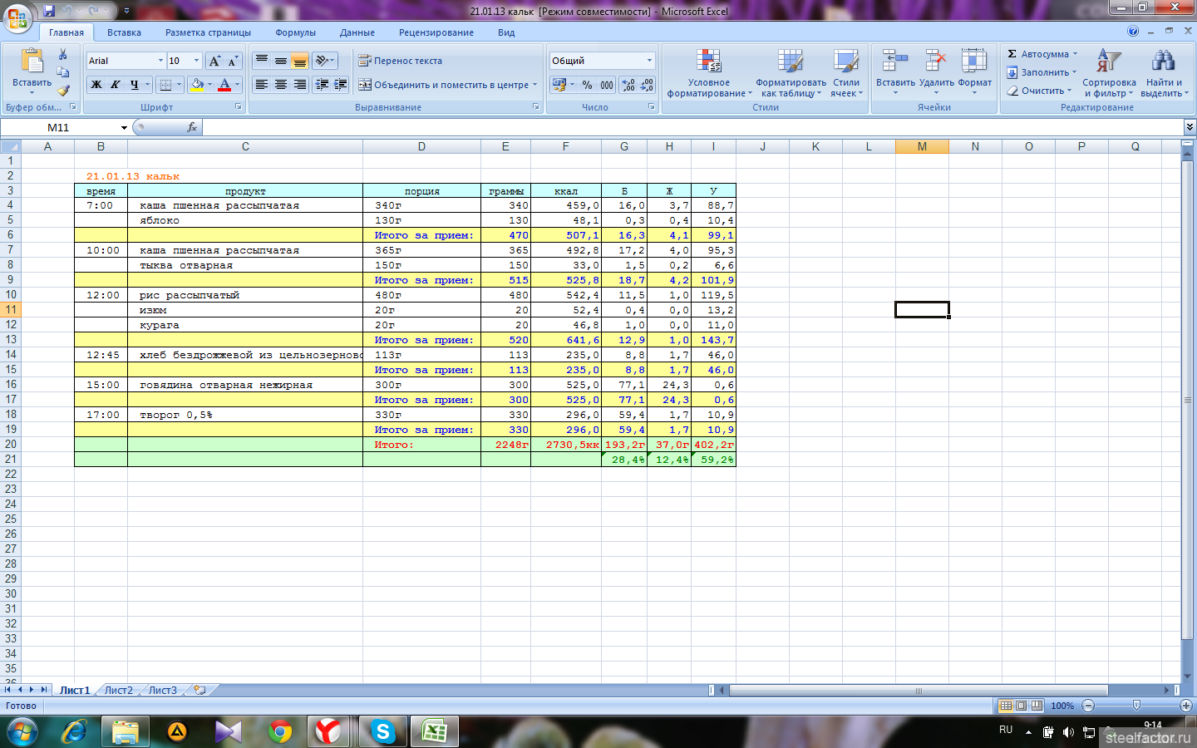Decrease font size with the small A icon
Image resolution: width=1197 pixels, height=748 pixels.
point(233,61)
